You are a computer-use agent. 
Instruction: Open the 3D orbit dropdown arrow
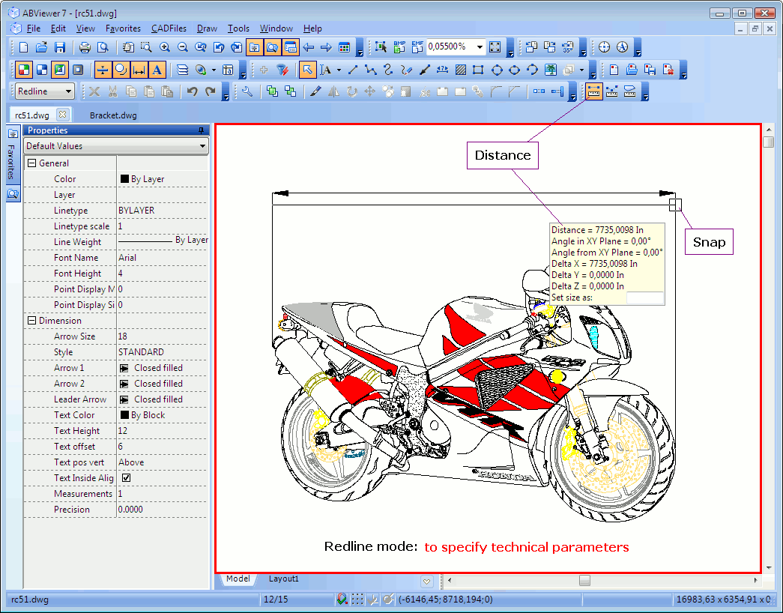click(x=214, y=70)
